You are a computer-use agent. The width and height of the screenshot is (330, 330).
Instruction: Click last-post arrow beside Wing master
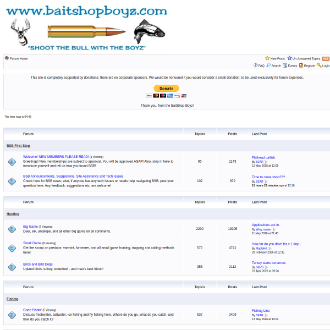pyautogui.click(x=274, y=229)
